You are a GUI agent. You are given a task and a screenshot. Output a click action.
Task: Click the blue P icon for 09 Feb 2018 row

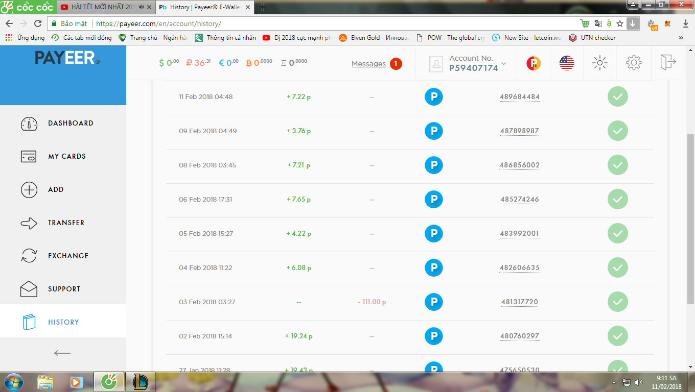pos(434,131)
